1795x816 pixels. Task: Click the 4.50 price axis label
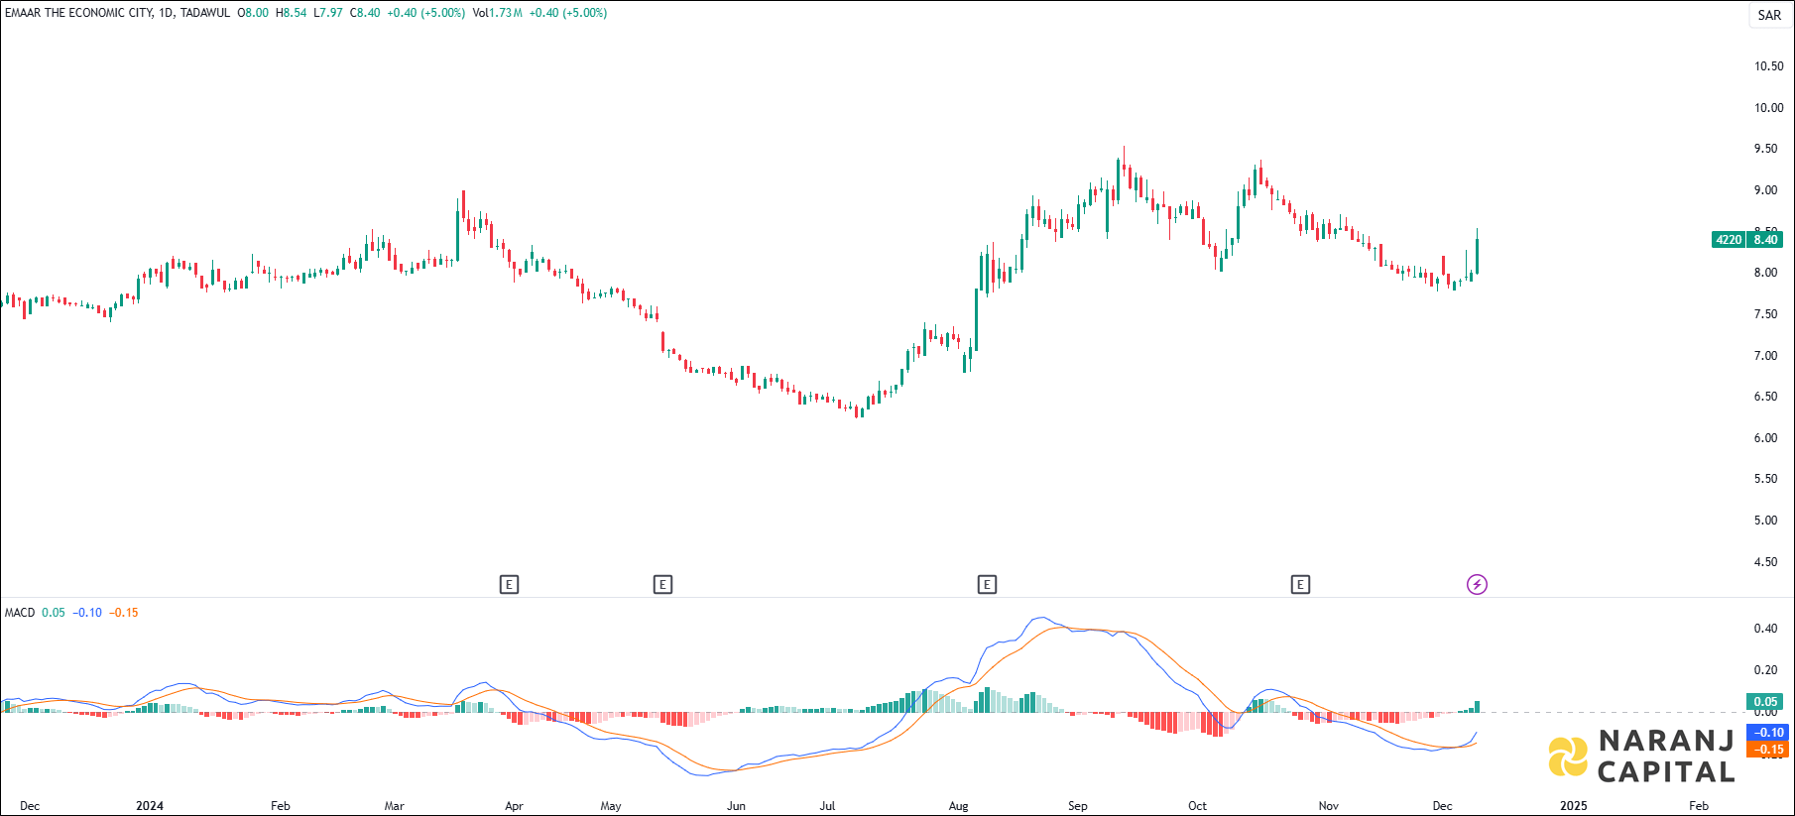click(1765, 562)
